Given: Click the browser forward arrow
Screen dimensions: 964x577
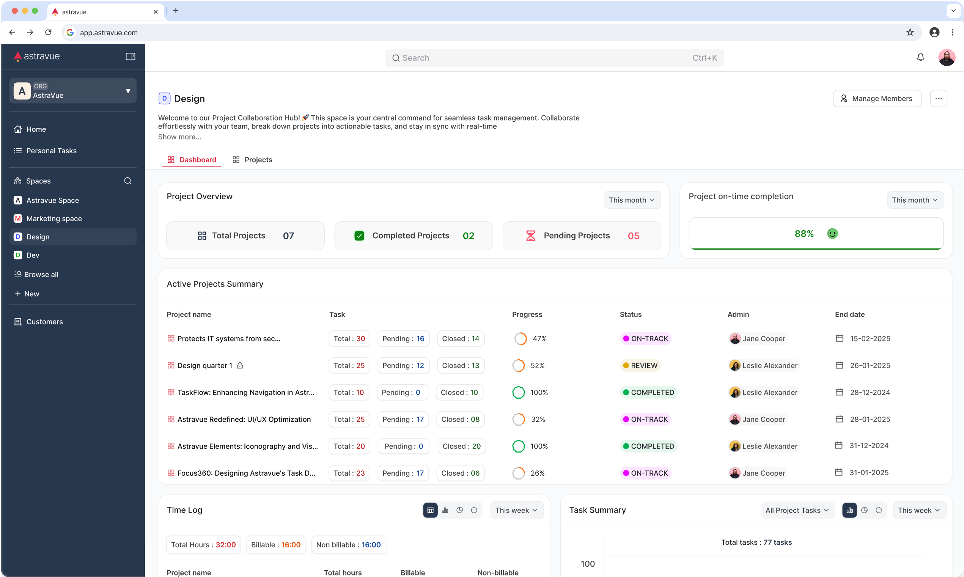Looking at the screenshot, I should [30, 32].
